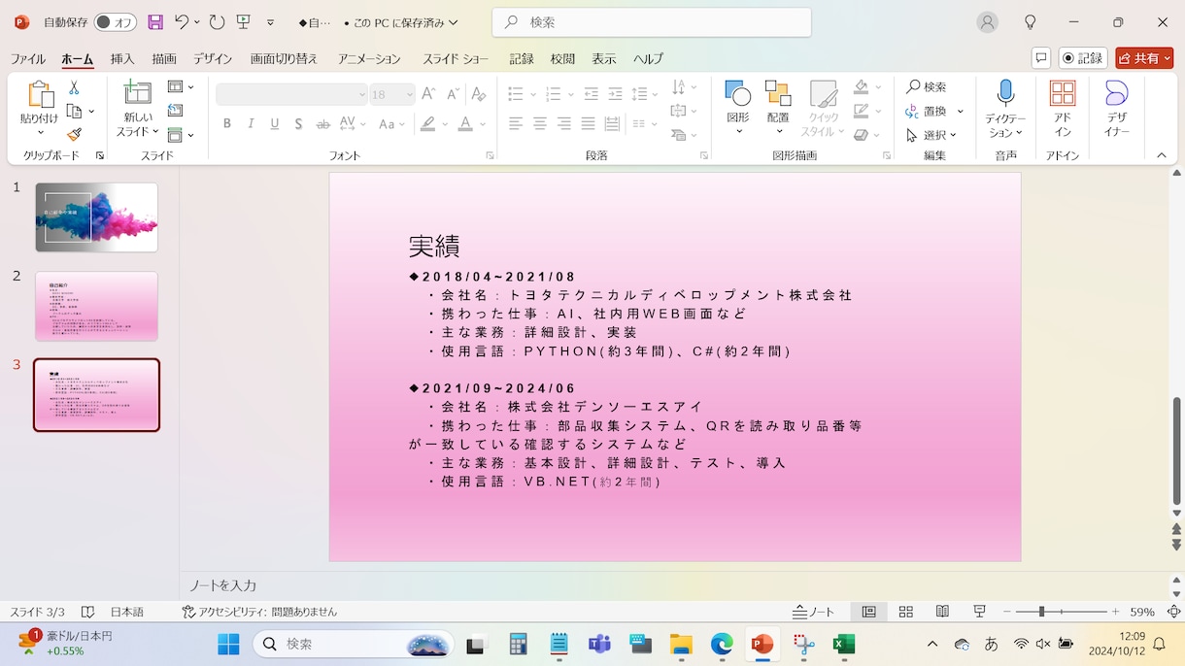Open the user account profile icon
The image size is (1185, 666).
[x=988, y=21]
